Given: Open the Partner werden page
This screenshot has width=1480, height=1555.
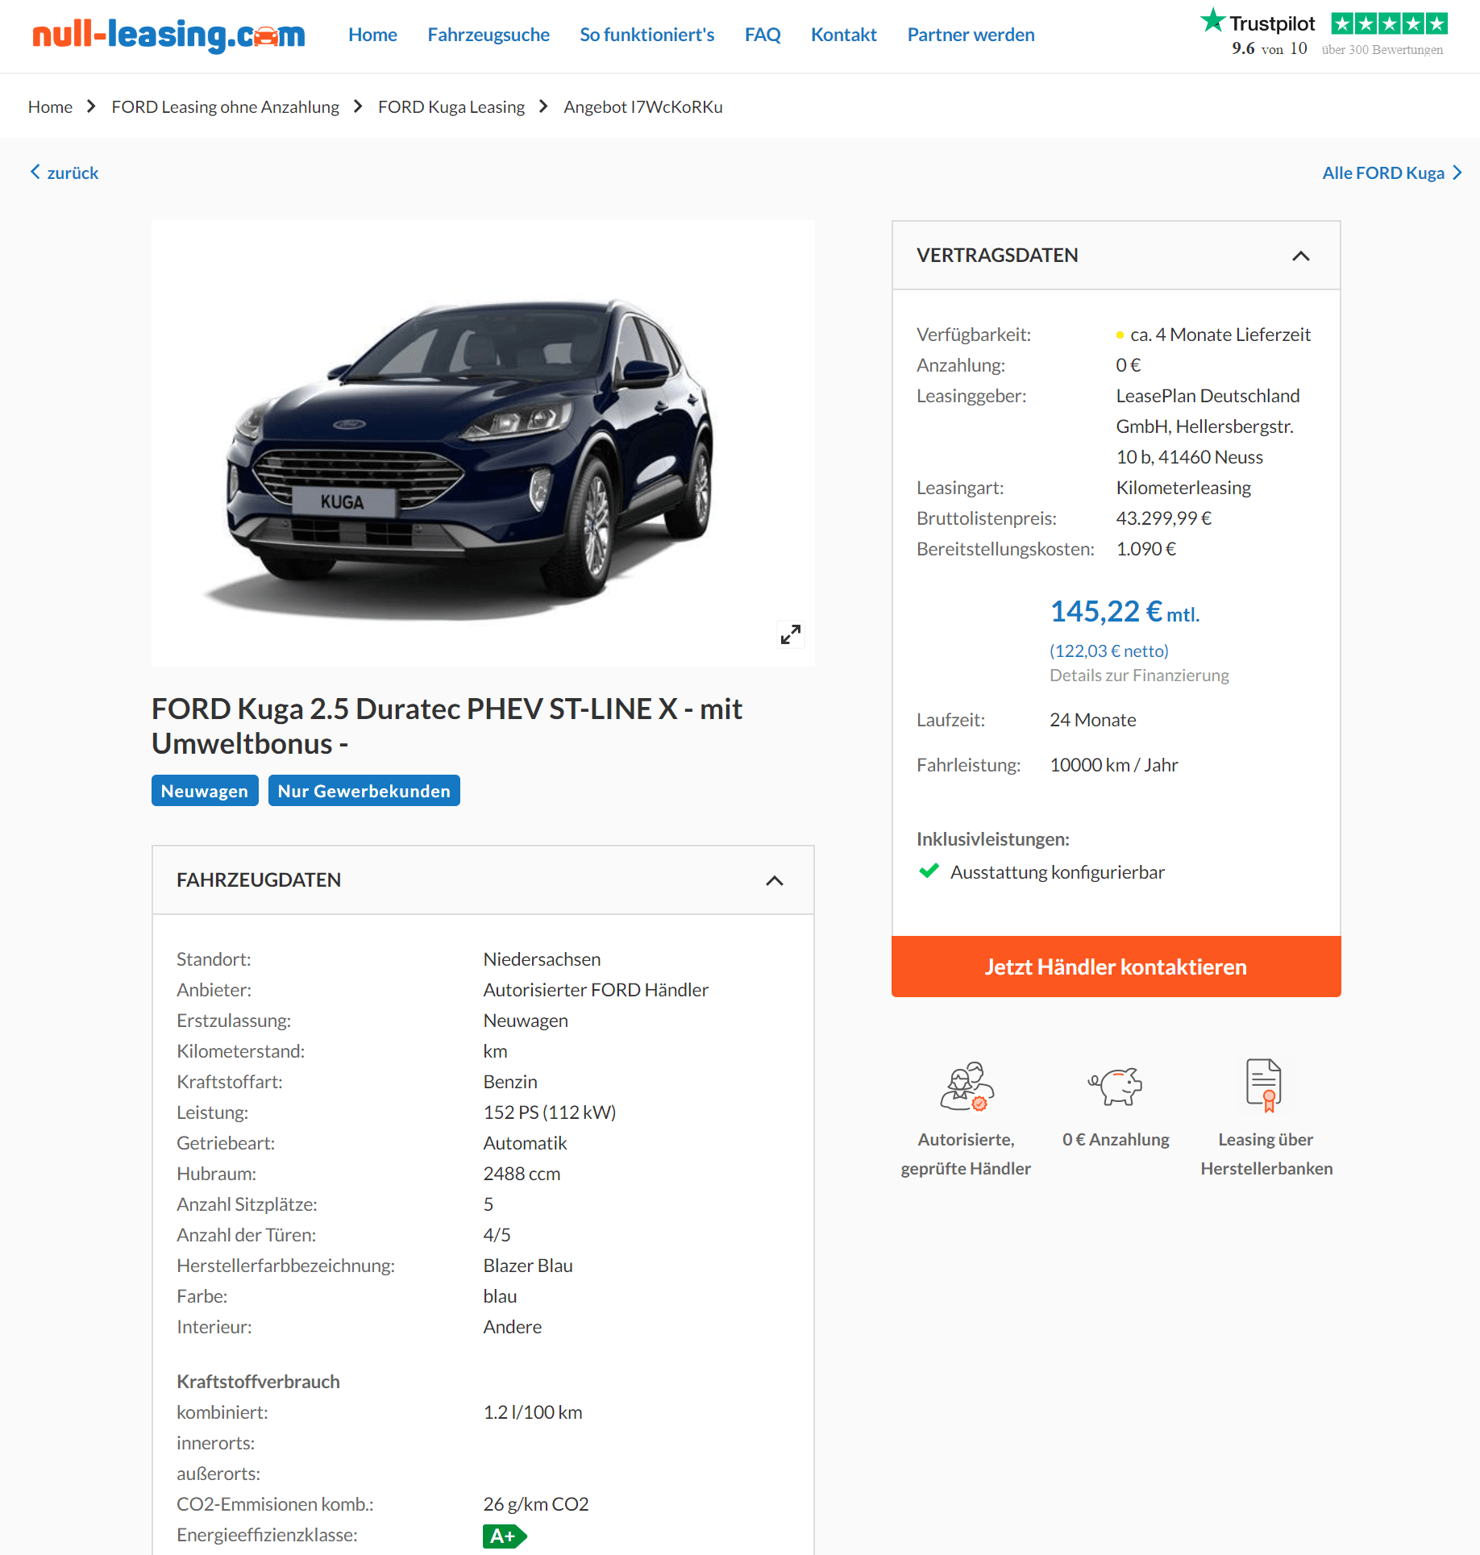Looking at the screenshot, I should (971, 35).
